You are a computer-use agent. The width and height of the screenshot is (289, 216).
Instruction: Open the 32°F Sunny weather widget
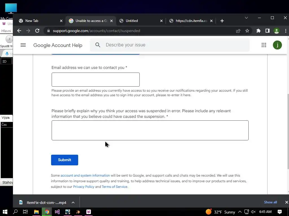click(220, 212)
